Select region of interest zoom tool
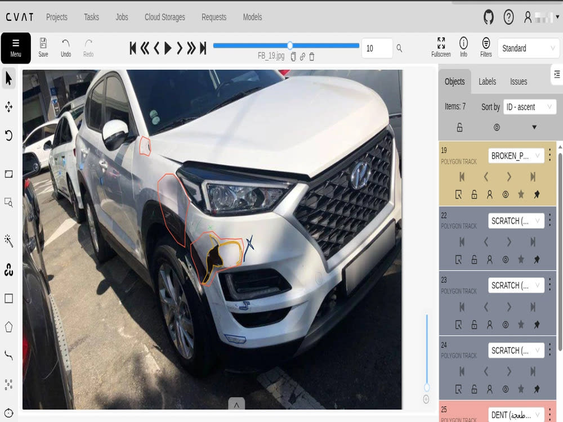 8,203
